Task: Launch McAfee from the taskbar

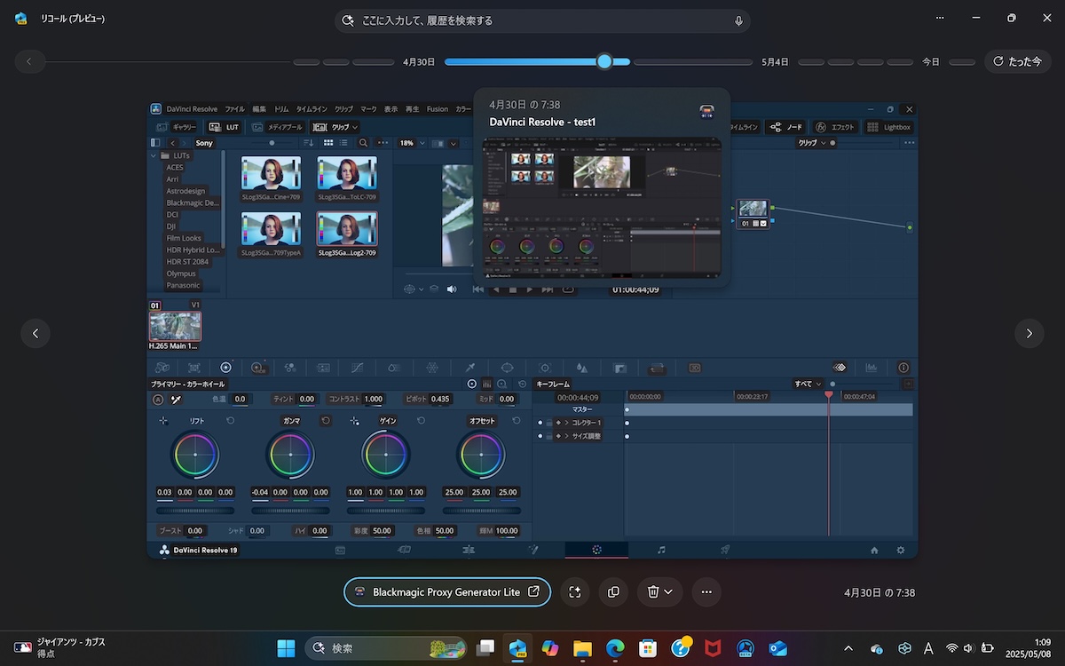Action: [x=714, y=648]
